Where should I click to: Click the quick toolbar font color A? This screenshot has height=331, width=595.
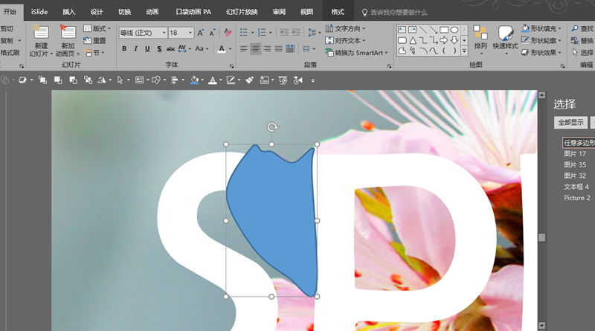click(x=213, y=80)
